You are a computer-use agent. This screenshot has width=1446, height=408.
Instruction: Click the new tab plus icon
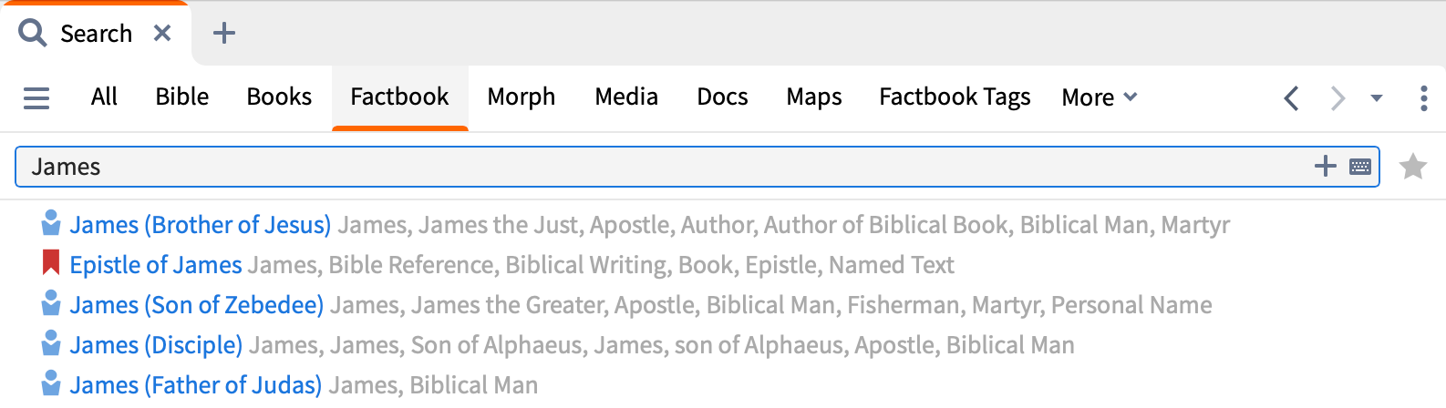coord(223,34)
